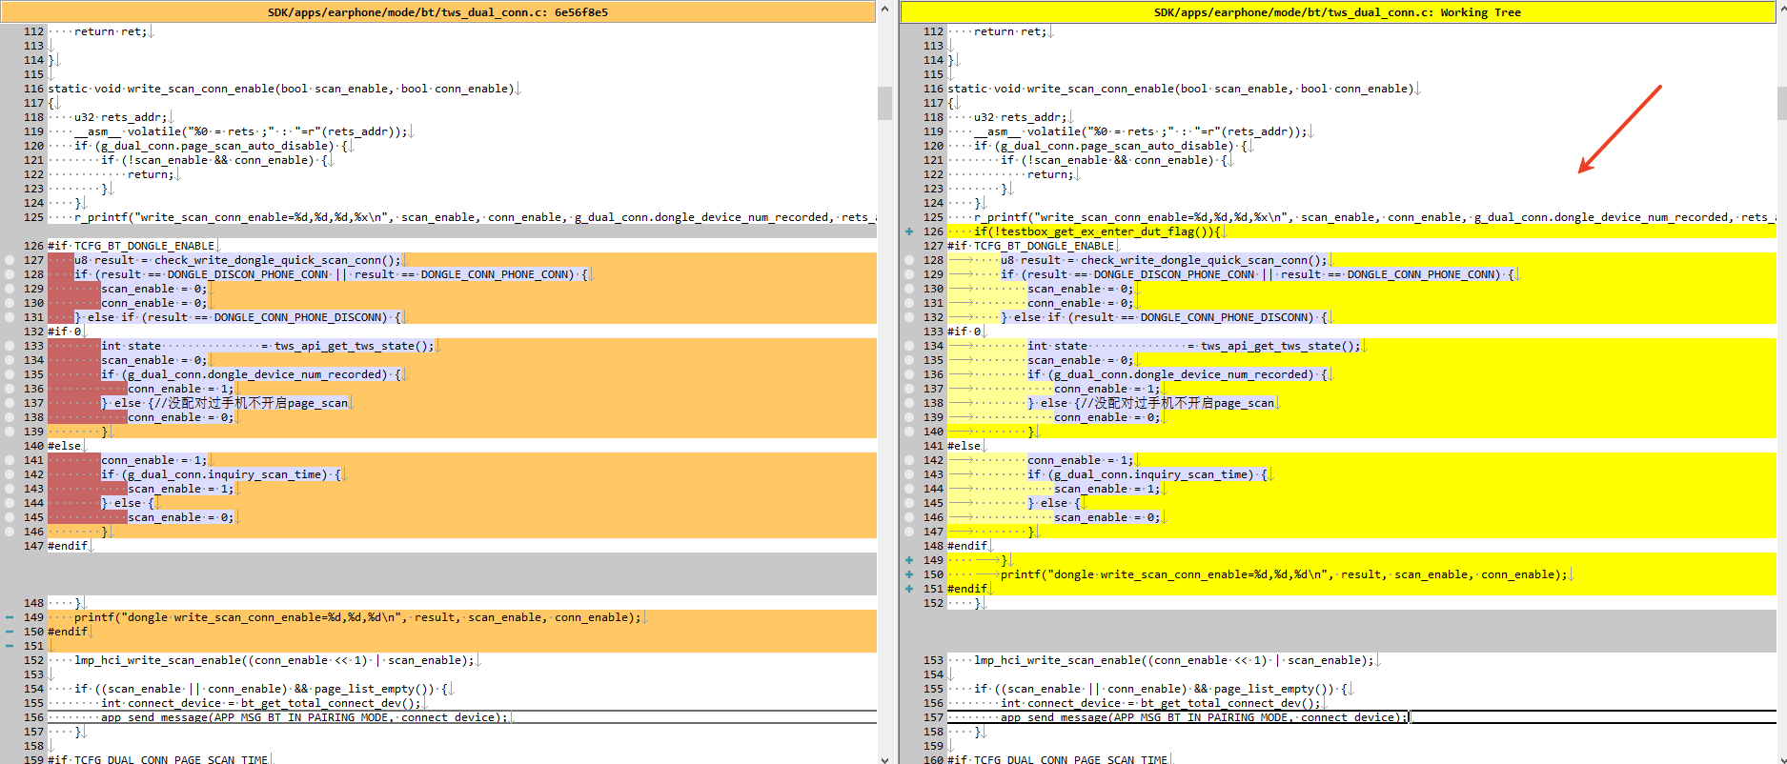The image size is (1787, 764).
Task: Click the whitespace-change dot at left line 127
Action: pos(10,260)
